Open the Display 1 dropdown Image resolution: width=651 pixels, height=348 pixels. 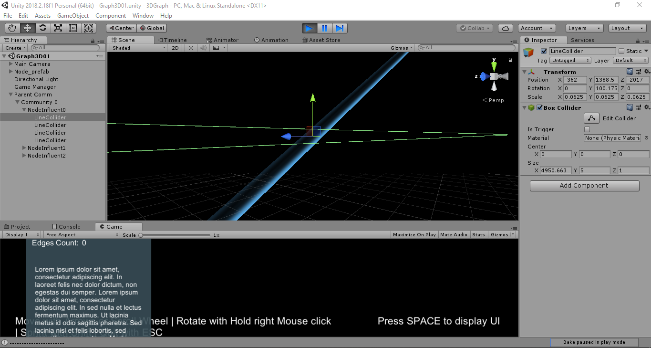[22, 234]
